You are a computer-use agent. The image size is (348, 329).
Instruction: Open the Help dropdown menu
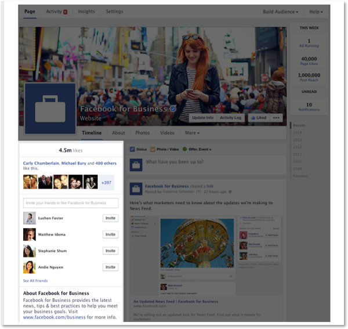tap(316, 12)
